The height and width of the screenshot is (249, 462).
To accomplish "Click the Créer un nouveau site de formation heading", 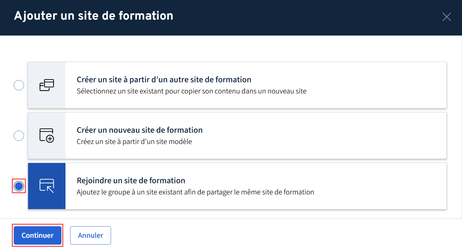I will coord(140,130).
